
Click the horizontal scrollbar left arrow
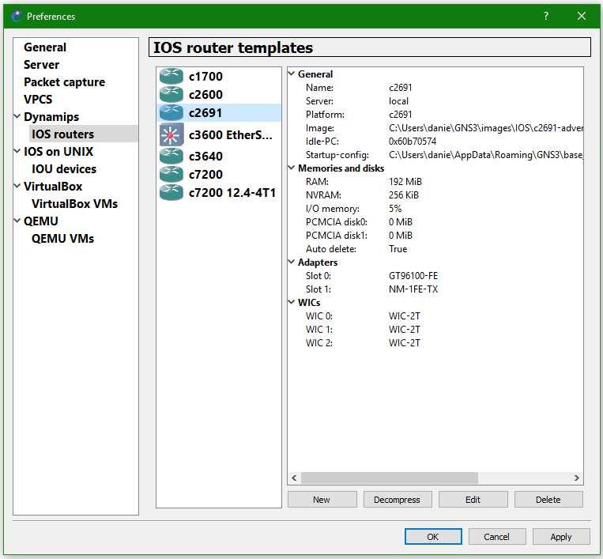[x=294, y=478]
